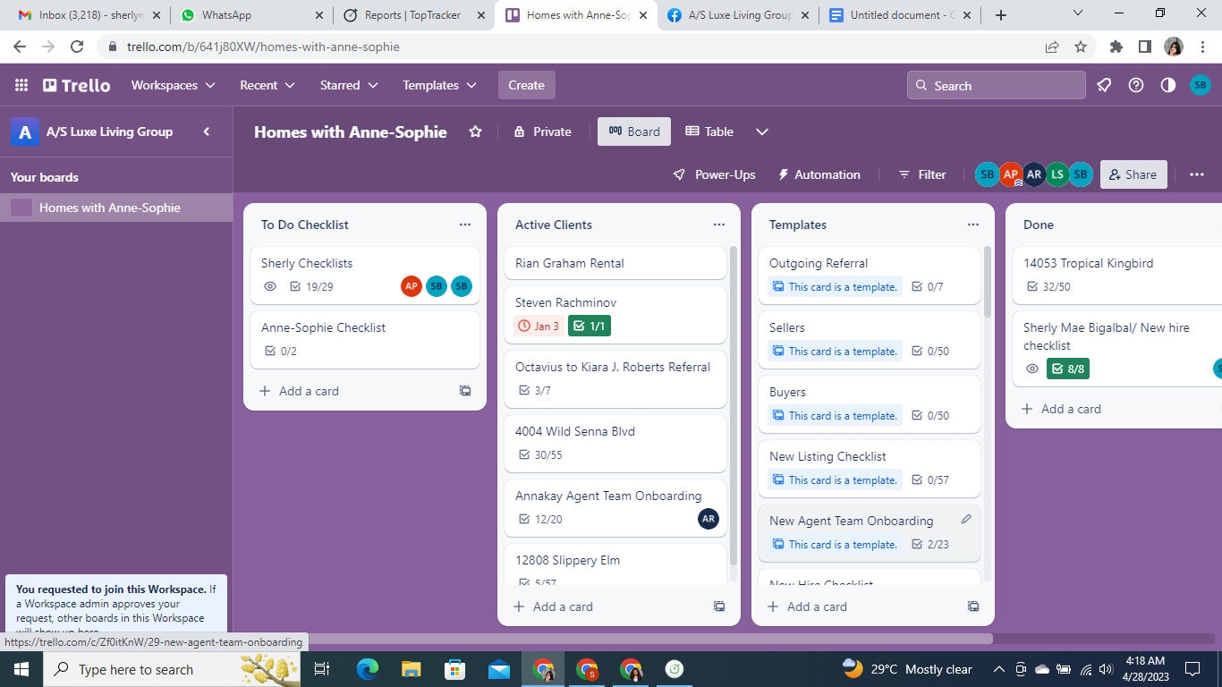Click in the Trello Search field
Screen dimensions: 1222x687
[996, 85]
